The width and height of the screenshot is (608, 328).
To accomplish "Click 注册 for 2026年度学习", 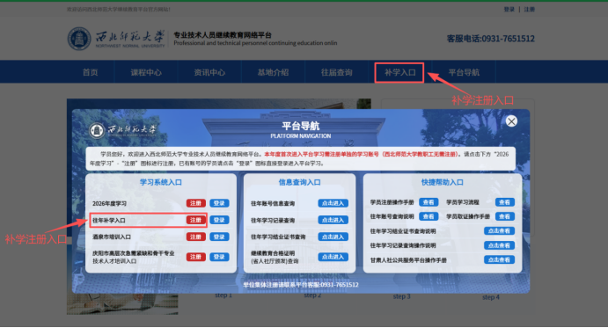I will click(x=196, y=203).
